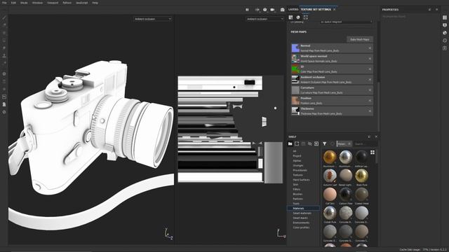Open the 3D viewport Ambient occlusion dropdown
Image resolution: width=449 pixels, height=252 pixels.
(x=153, y=19)
